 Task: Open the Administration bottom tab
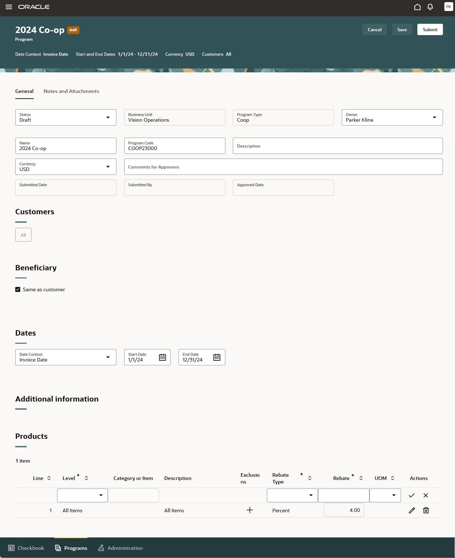(x=120, y=548)
